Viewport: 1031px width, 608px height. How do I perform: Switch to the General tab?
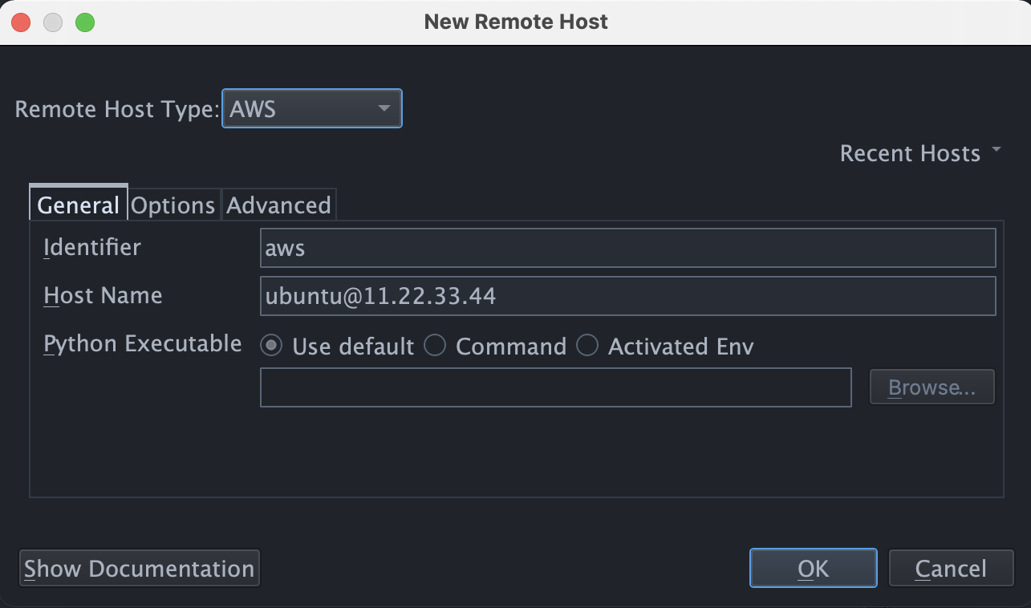78,205
